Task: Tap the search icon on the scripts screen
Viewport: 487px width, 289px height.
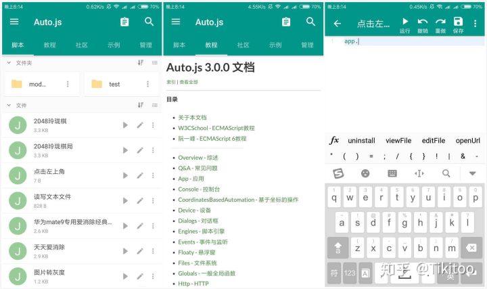Action: pos(149,22)
